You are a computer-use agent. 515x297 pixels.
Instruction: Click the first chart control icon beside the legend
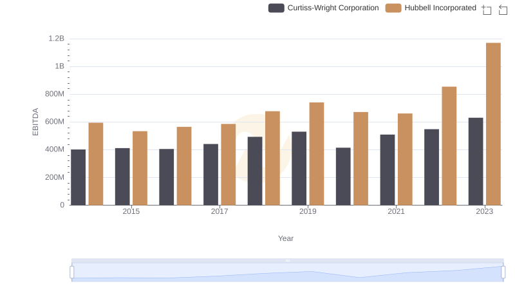(487, 9)
